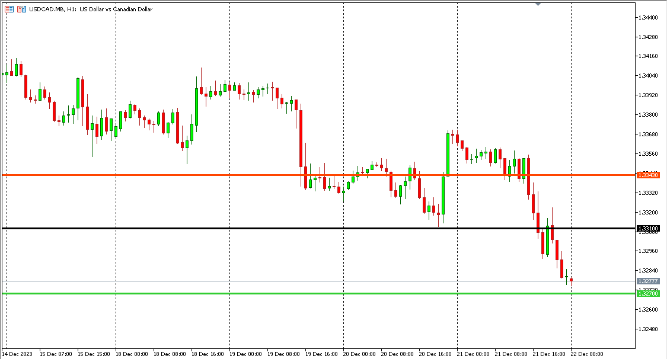Viewport: 667px width, 359px height.
Task: Click the green 1.32700 price label
Action: [x=647, y=293]
